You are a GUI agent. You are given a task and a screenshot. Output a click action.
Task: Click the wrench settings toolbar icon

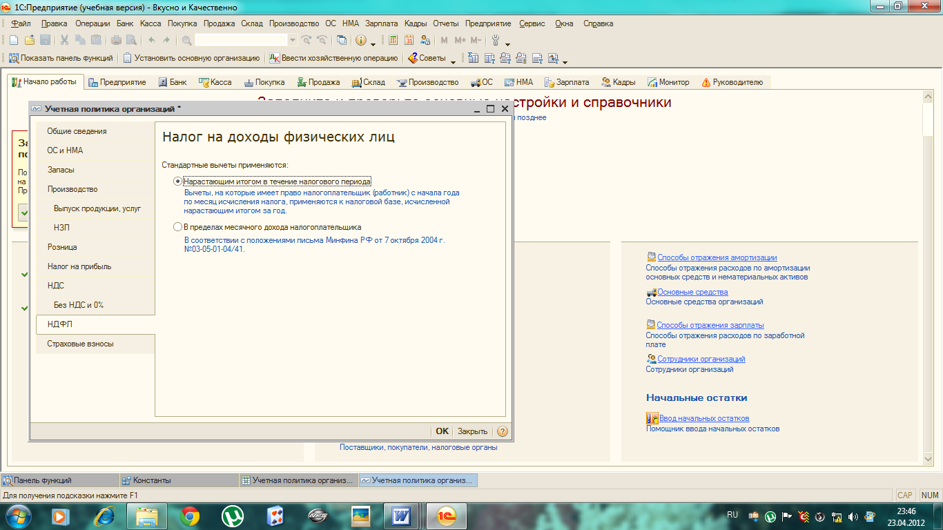click(496, 41)
